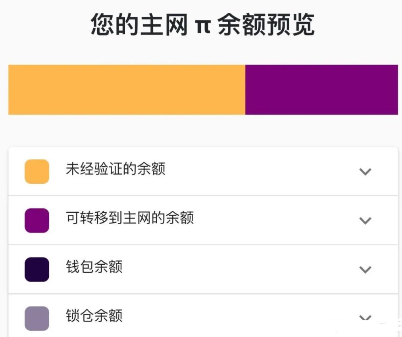This screenshot has height=337, width=402.
Task: Expand the 锁仓余额 chevron at bottom
Action: pos(365,318)
